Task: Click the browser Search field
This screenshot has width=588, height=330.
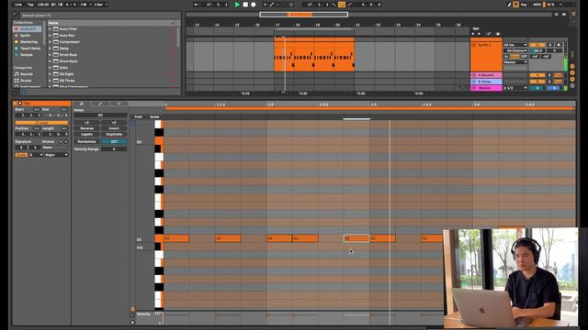Action: (x=100, y=15)
